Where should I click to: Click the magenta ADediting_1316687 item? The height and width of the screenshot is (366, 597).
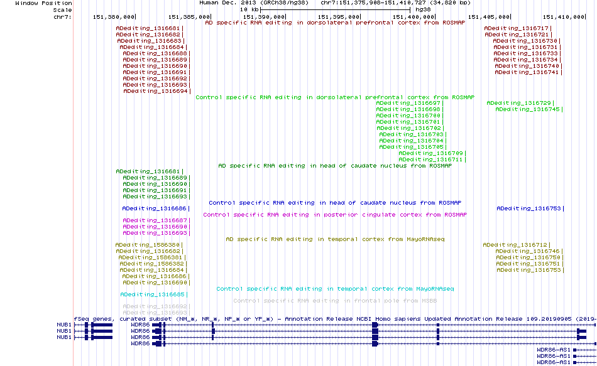point(155,220)
